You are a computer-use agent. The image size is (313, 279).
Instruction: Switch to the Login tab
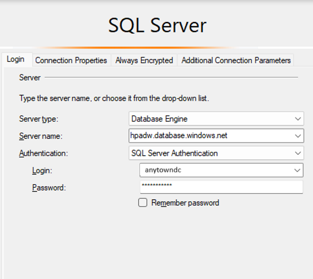click(x=17, y=59)
